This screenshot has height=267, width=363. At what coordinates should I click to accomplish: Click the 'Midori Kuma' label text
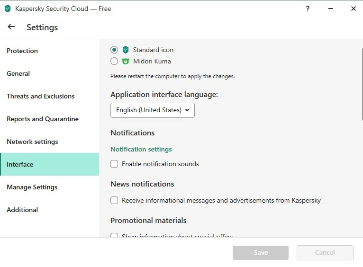pos(152,61)
